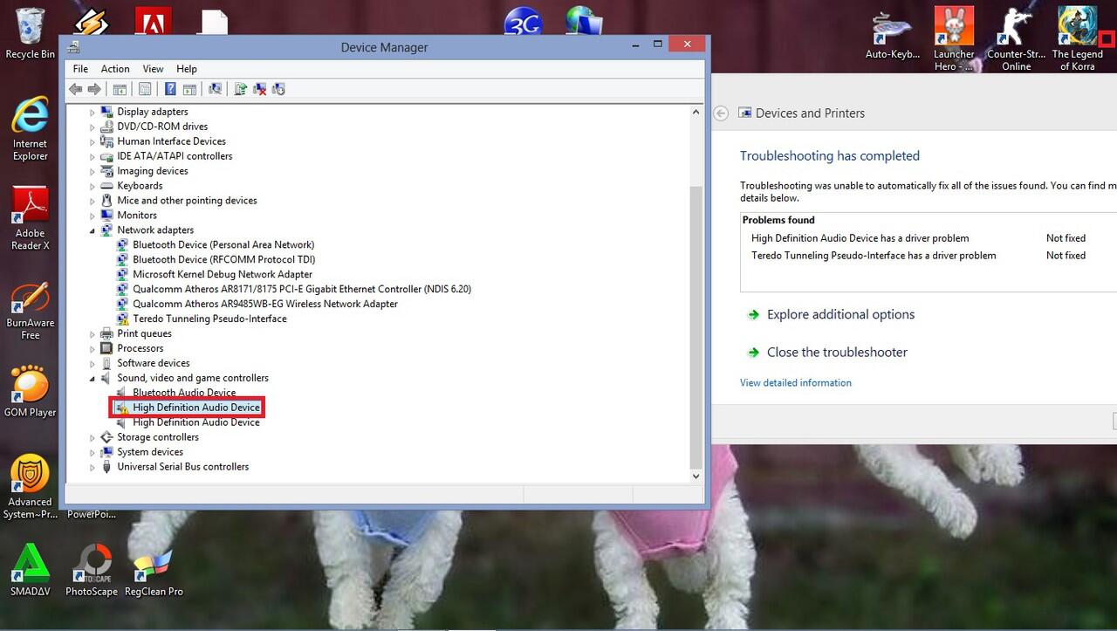Click the blue question mark Help toolbar icon
The width and height of the screenshot is (1117, 631).
[x=170, y=89]
